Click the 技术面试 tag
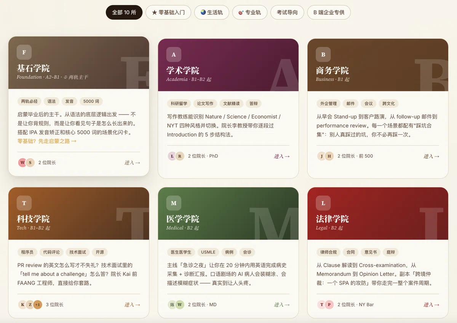This screenshot has width=457, height=323. click(78, 252)
